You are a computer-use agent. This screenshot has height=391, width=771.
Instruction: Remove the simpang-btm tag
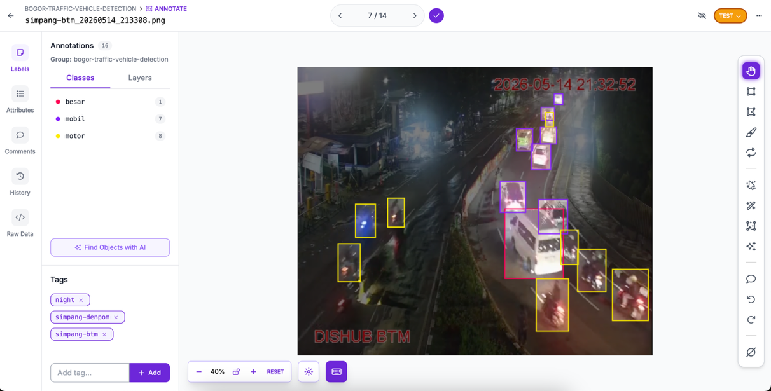pos(104,334)
